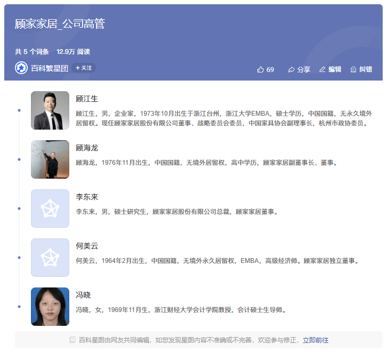Open 李东来's placeholder thumbnail
Image resolution: width=388 pixels, height=352 pixels.
[x=50, y=209]
